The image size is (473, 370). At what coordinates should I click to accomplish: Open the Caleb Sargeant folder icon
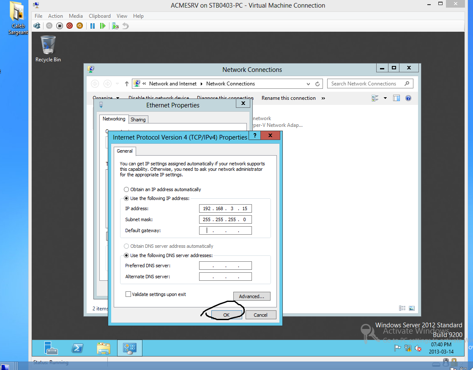[17, 18]
